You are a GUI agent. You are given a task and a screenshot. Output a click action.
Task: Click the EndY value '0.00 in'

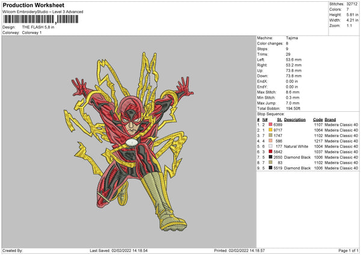292,87
